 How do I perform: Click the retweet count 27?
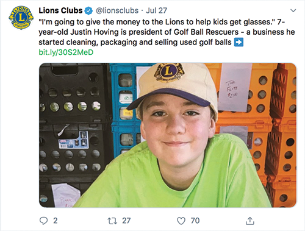pyautogui.click(x=126, y=221)
